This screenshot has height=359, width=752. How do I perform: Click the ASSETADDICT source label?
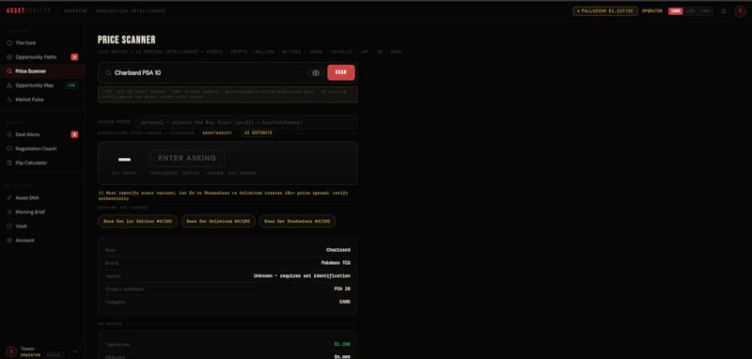(x=217, y=133)
